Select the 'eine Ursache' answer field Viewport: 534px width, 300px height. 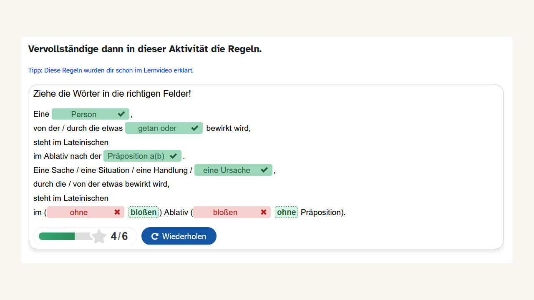pyautogui.click(x=227, y=170)
